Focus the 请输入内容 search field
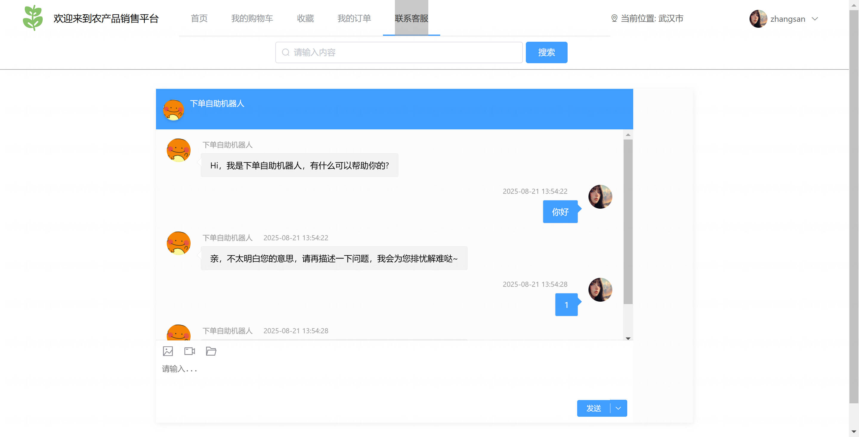 click(x=398, y=52)
